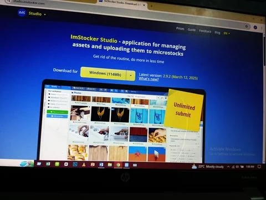
Task: Click the Latest version 2.9.2 text
Action: (168, 76)
